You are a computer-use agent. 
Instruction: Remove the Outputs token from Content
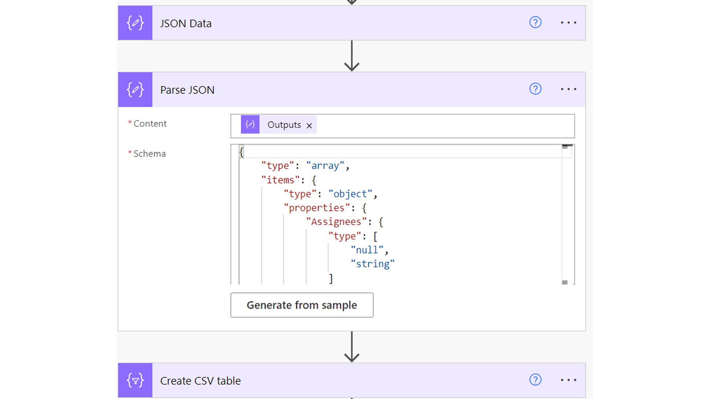309,126
